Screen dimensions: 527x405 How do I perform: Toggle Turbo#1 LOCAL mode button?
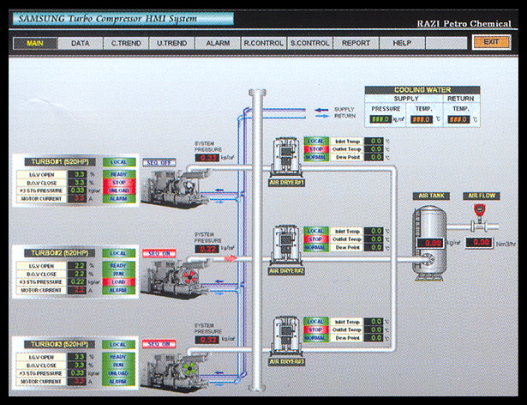[x=119, y=162]
